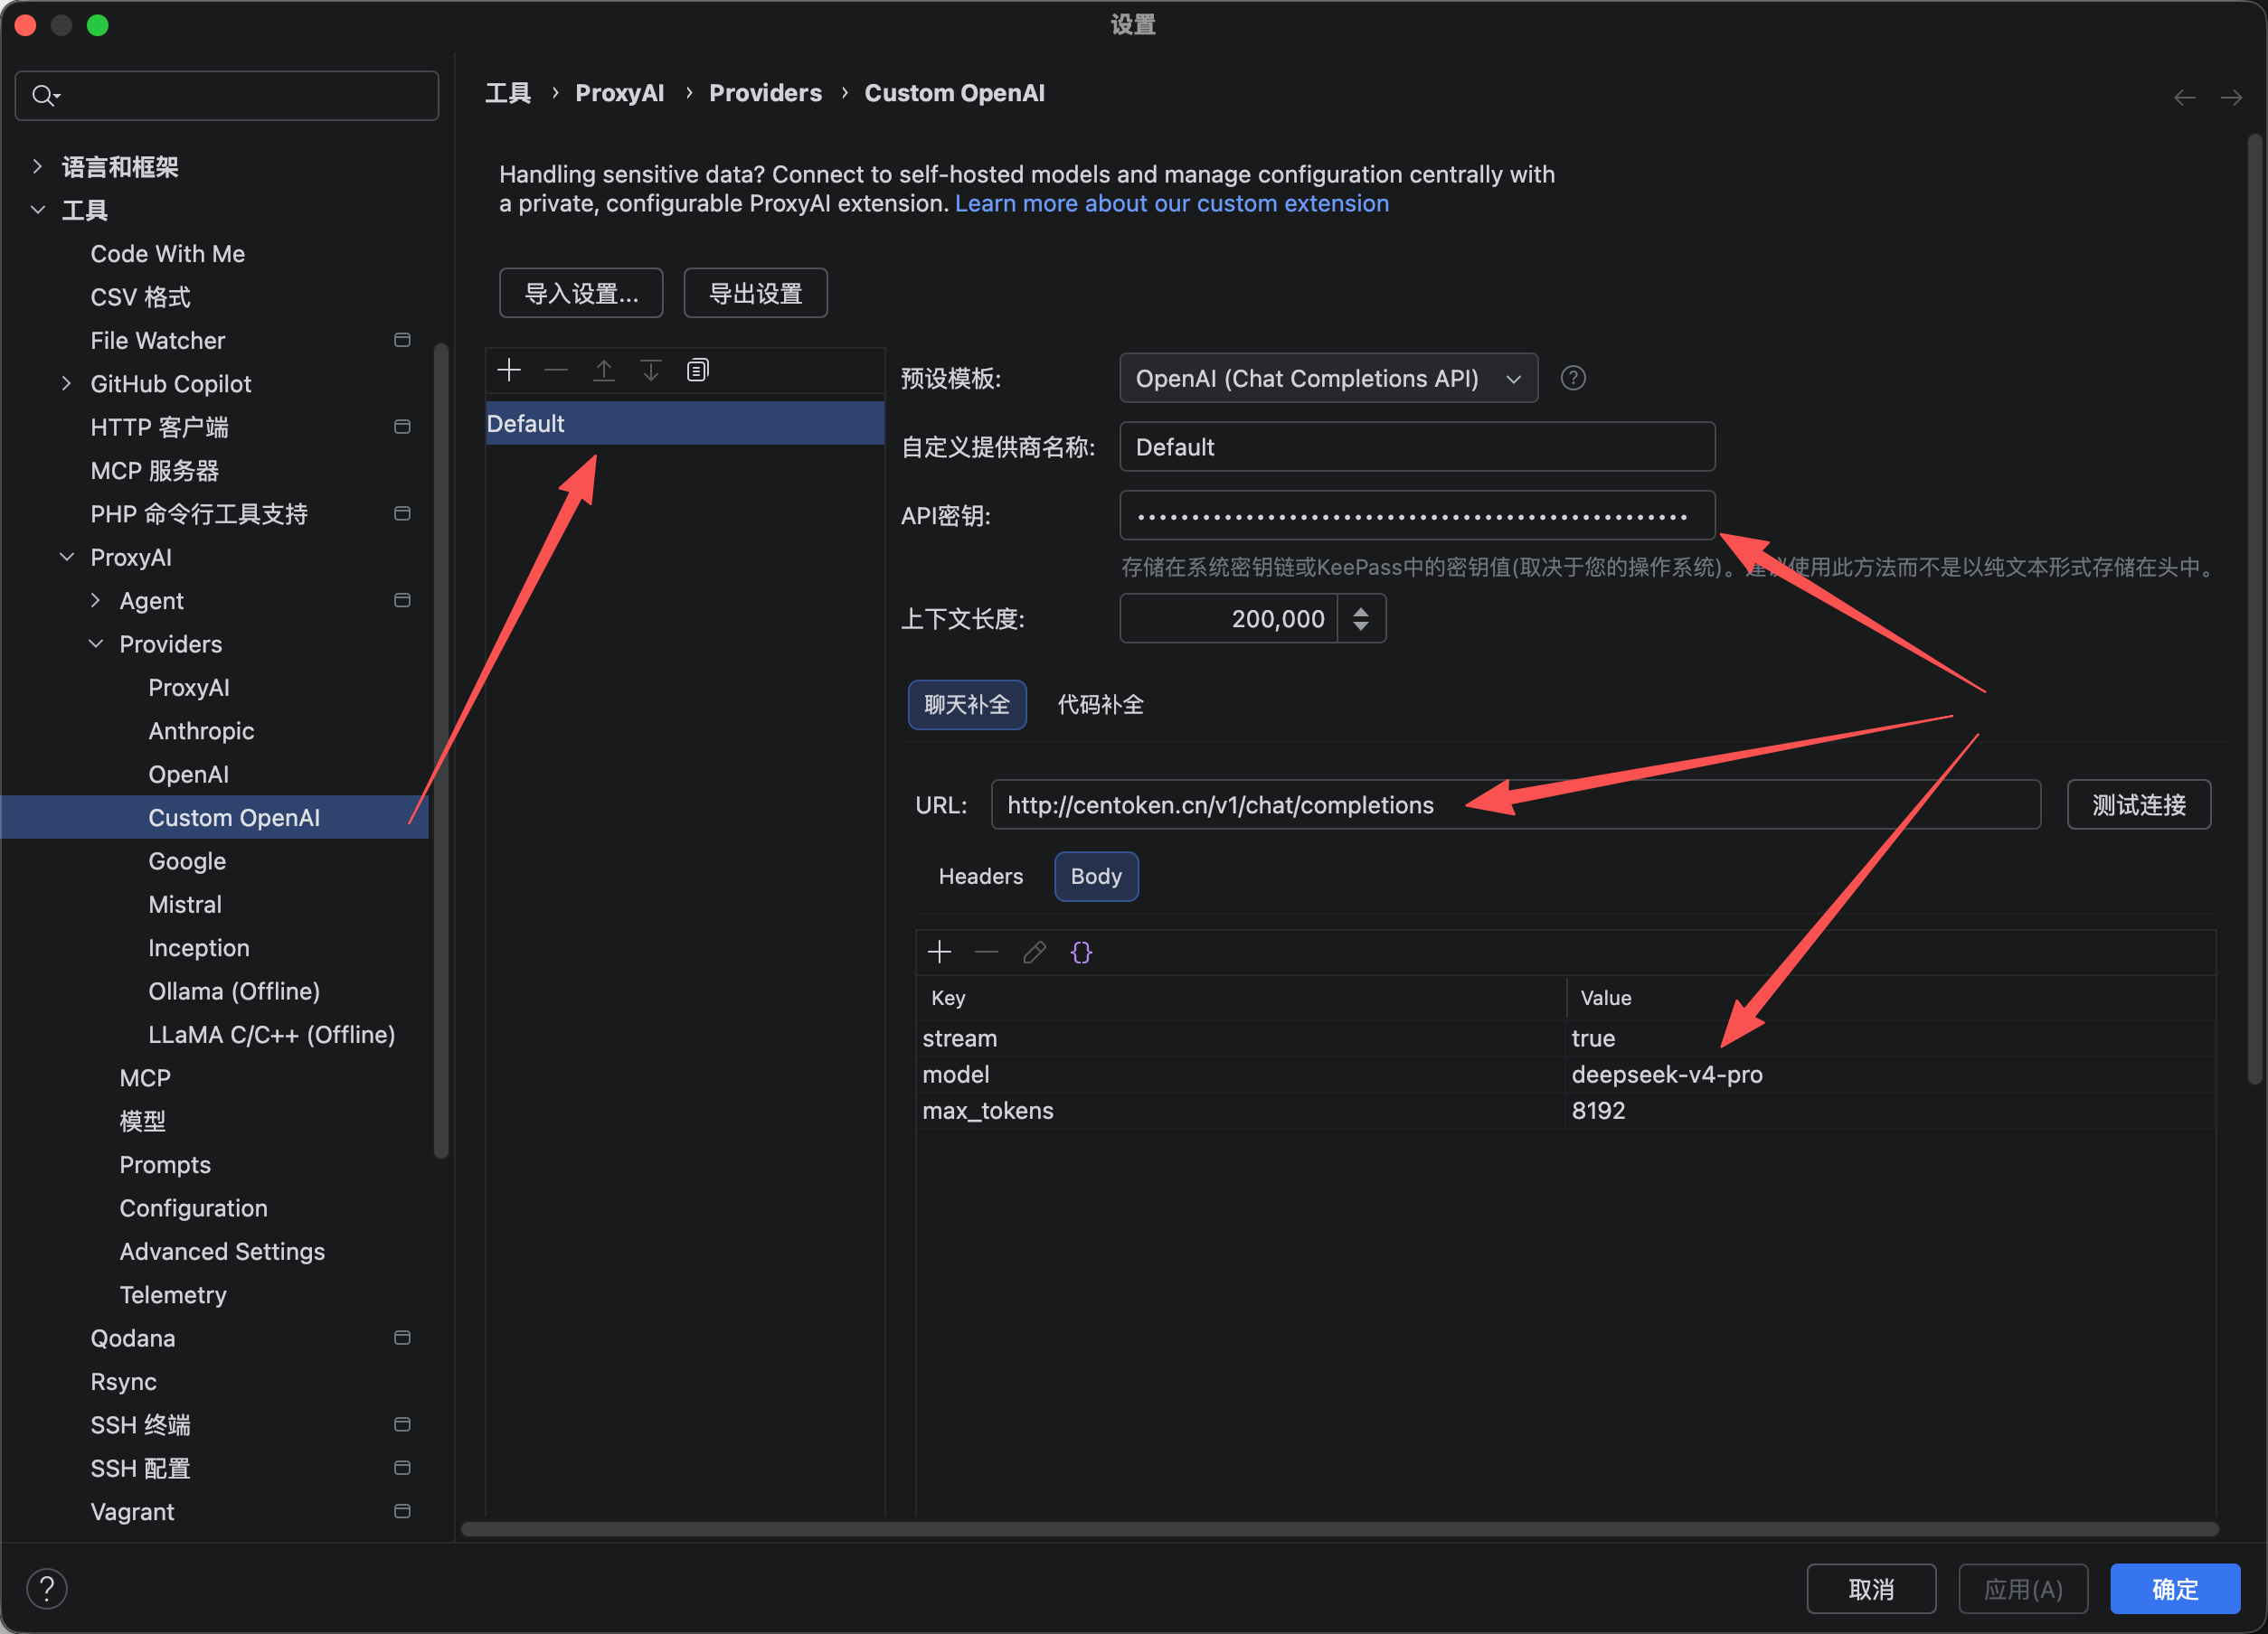Image resolution: width=2268 pixels, height=1634 pixels.
Task: Select the max_tokens key row
Action: [1240, 1111]
